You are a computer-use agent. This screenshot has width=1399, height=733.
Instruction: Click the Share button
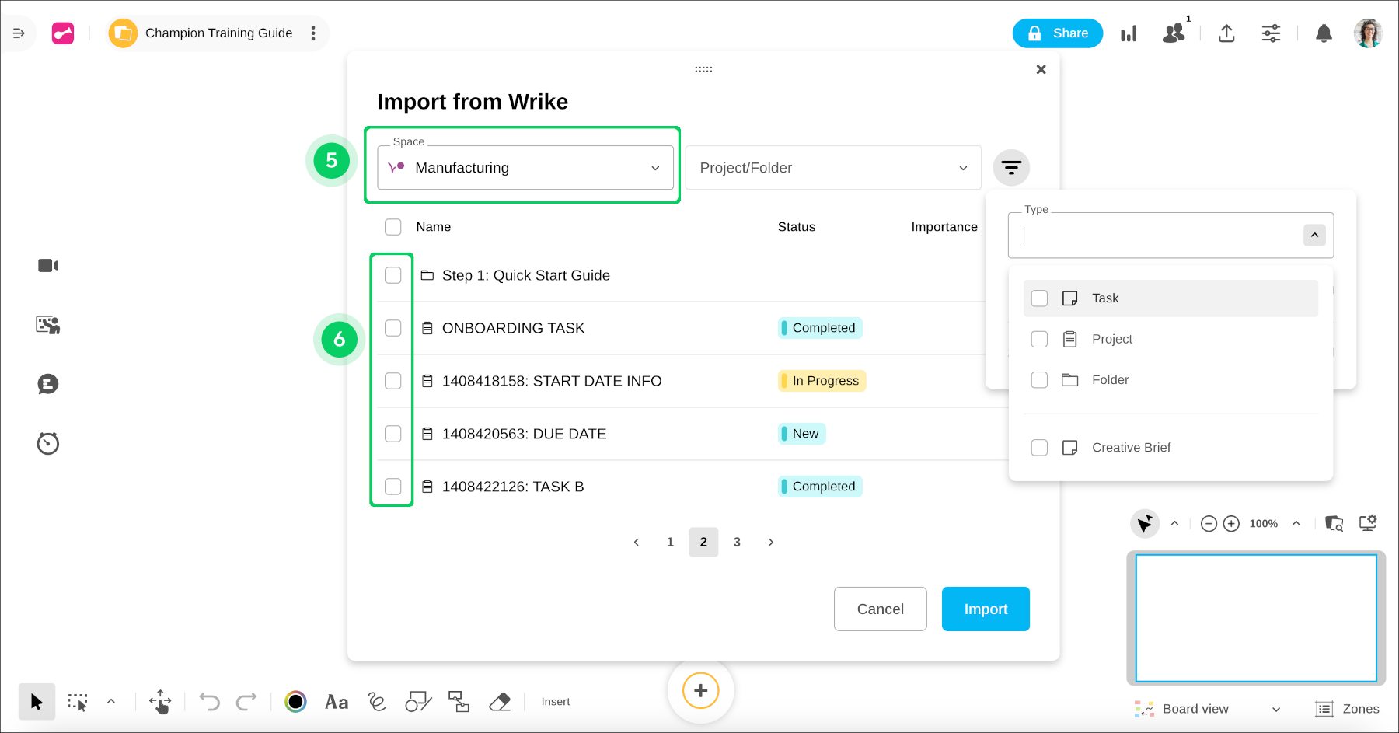tap(1057, 33)
